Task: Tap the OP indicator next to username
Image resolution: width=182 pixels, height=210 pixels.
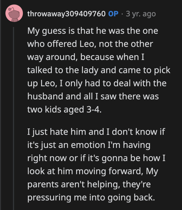Action: coord(113,14)
